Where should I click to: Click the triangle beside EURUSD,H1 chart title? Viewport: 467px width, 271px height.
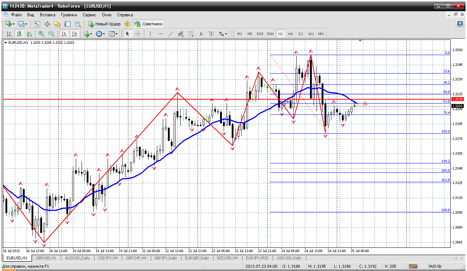[x=5, y=43]
